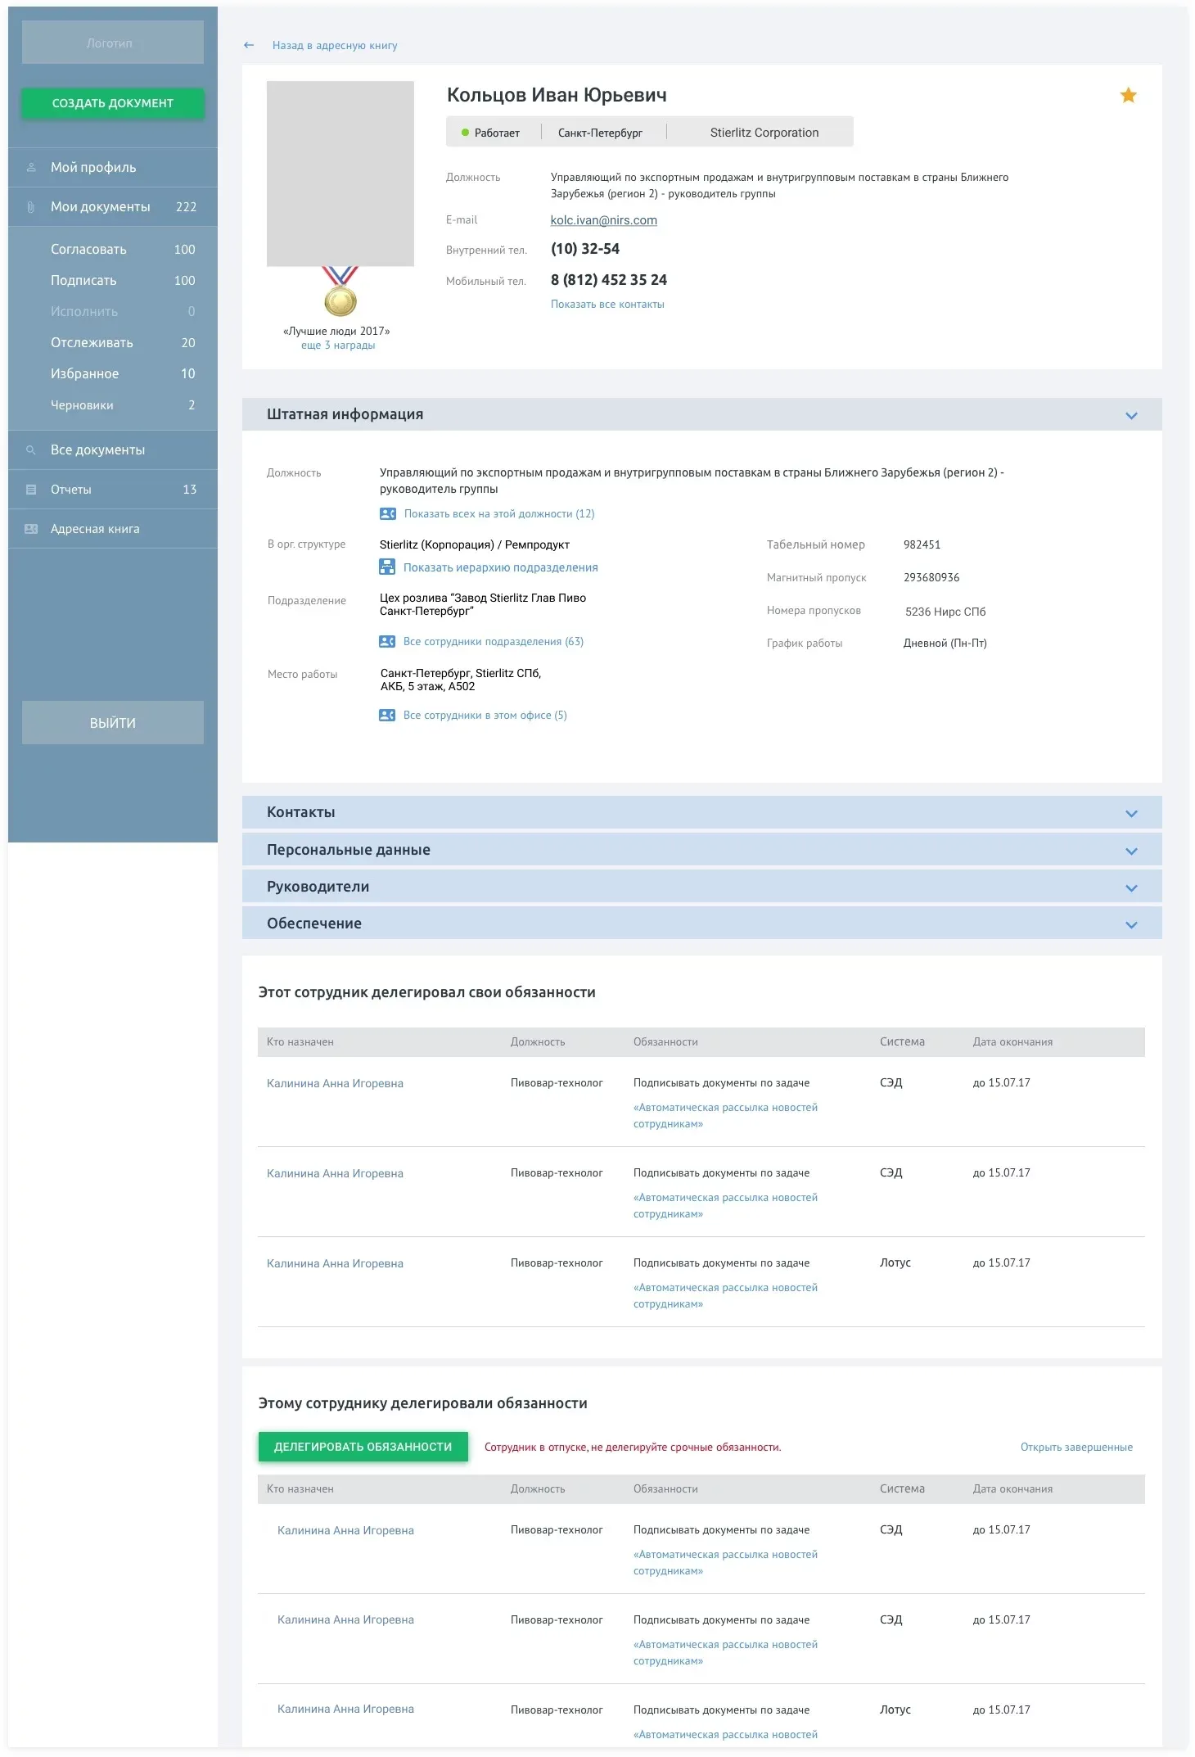The image size is (1195, 1757).
Task: Click the back arrow icon near address book link
Action: (x=249, y=46)
